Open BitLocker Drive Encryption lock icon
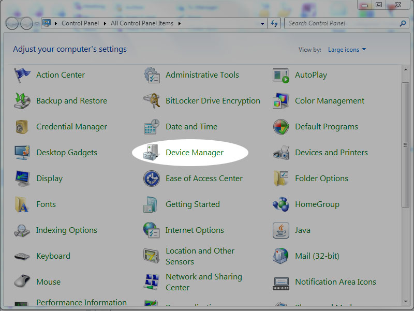The height and width of the screenshot is (311, 414). click(152, 101)
